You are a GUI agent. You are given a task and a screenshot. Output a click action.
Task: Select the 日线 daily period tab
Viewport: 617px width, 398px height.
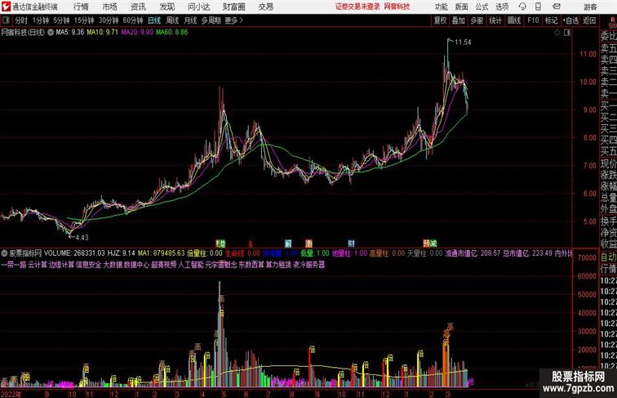tap(154, 20)
